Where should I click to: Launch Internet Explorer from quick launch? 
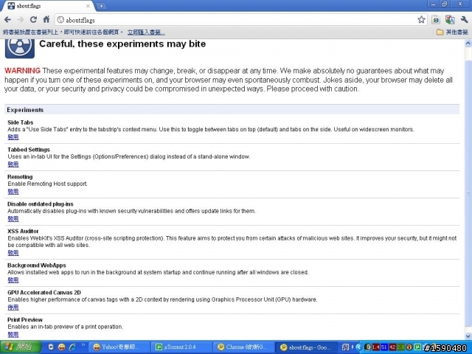coord(72,347)
